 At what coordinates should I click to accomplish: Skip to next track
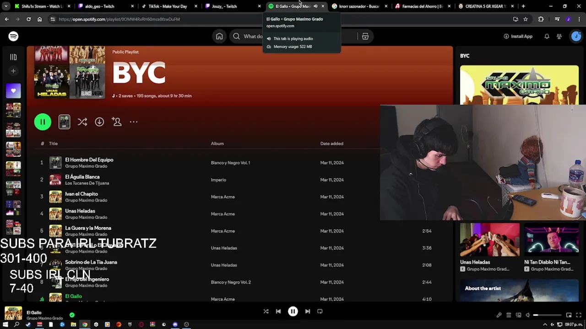308,311
